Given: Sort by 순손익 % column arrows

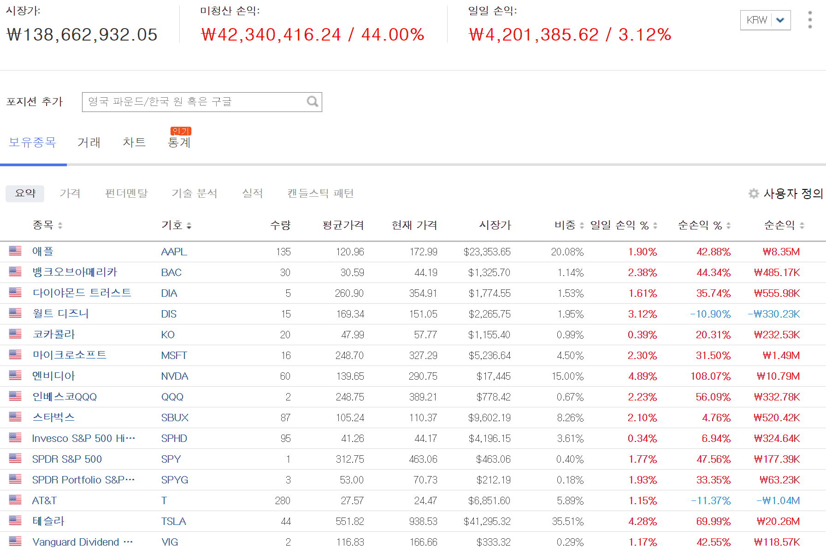Looking at the screenshot, I should point(728,225).
